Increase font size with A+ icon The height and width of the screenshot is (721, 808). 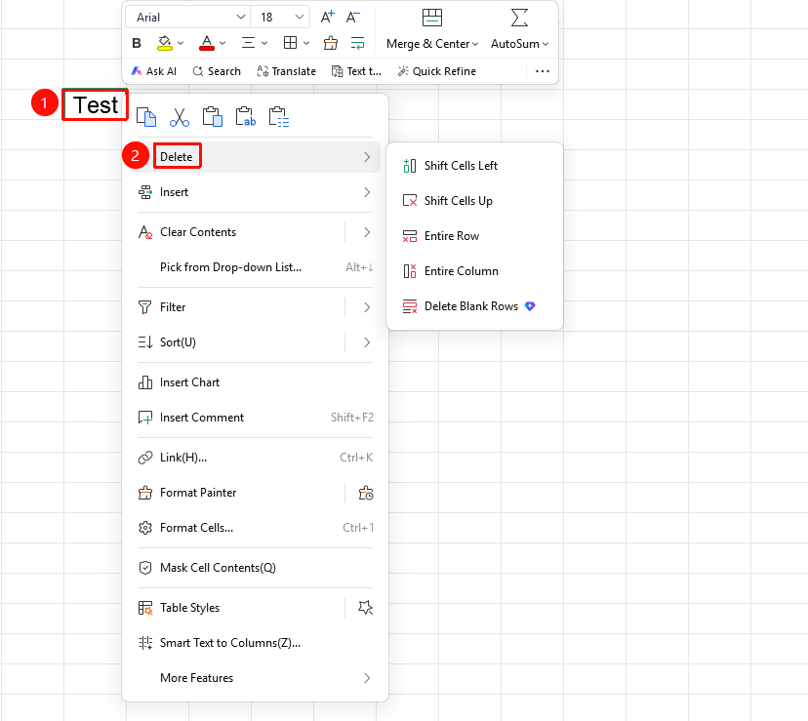pyautogui.click(x=327, y=17)
